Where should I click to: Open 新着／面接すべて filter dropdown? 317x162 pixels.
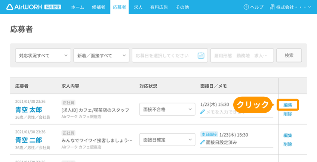(101, 55)
